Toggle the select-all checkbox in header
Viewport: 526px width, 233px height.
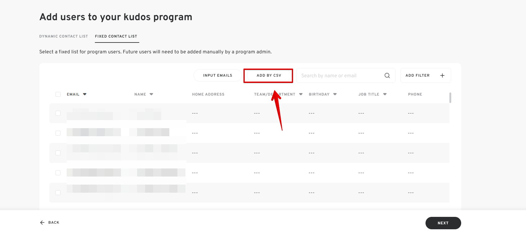[x=58, y=94]
